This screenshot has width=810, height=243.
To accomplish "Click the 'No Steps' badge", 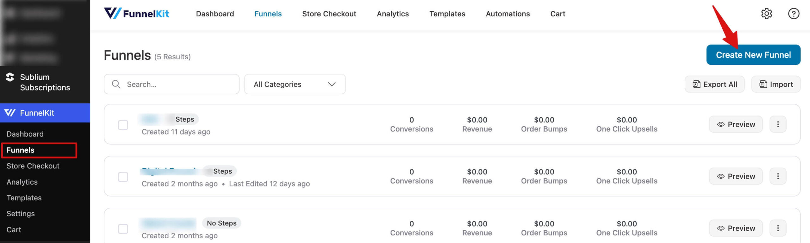I will [221, 223].
